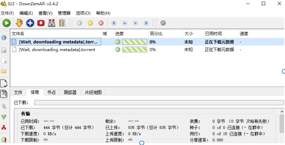This screenshot has height=145, width=285.
Task: Click the '444 字节（总计 444 字节）' downloaded value
Action: point(69,127)
